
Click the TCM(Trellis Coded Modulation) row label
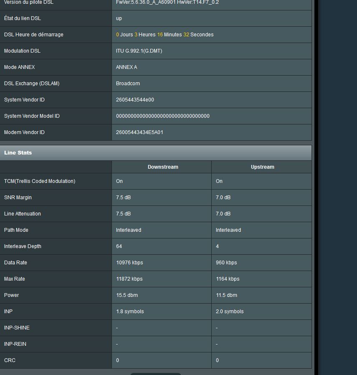point(40,181)
